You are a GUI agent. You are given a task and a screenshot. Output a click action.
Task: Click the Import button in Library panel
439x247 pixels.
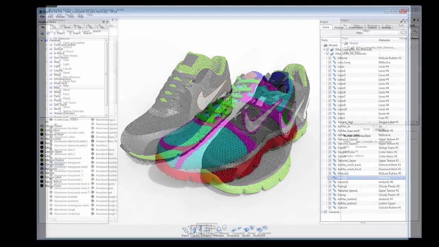(58, 33)
